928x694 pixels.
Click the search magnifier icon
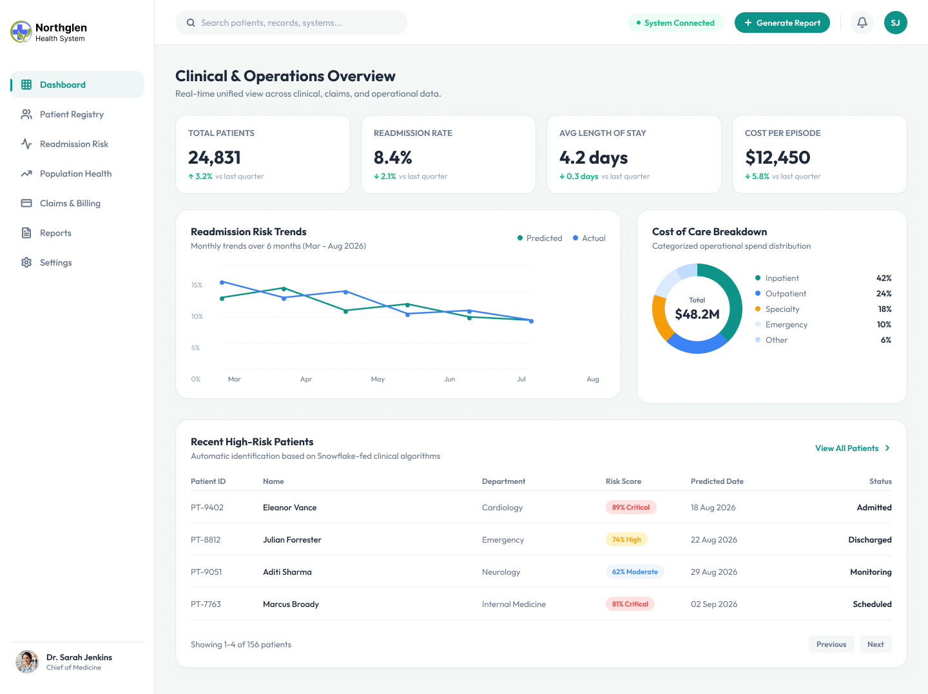[x=191, y=23]
